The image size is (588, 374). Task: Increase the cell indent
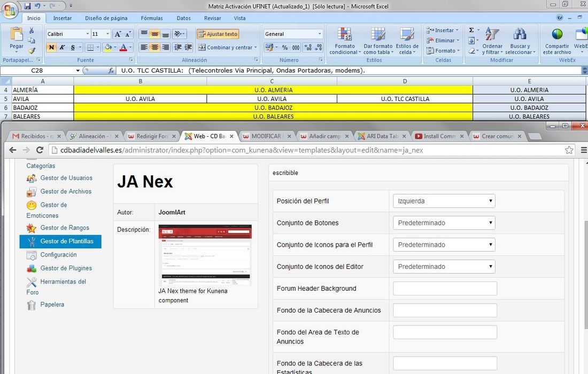(188, 47)
